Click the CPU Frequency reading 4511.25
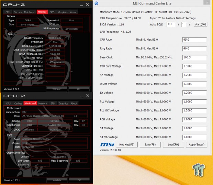Viewport: 213px width, 185px height. click(x=126, y=32)
